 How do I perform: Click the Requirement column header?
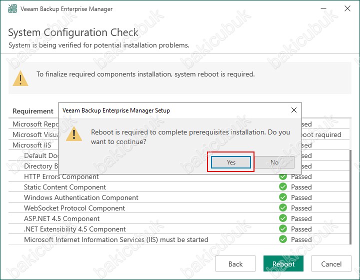point(33,111)
